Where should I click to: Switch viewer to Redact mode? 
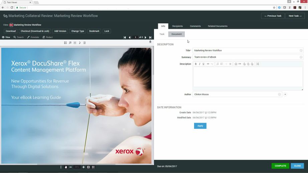[x=48, y=37]
